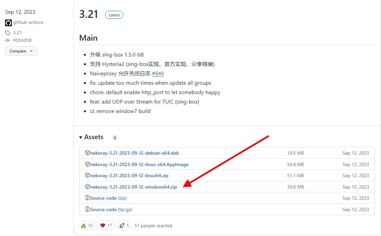This screenshot has height=236, width=381.
Task: Click 'feat: add UDP over Stream for TUIC' line
Action: (144, 102)
